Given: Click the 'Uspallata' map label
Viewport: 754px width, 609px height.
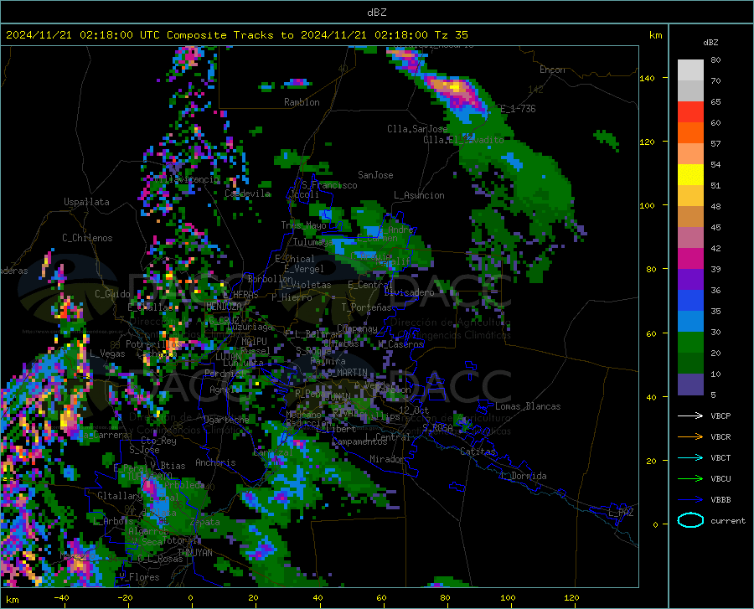Looking at the screenshot, I should point(86,202).
